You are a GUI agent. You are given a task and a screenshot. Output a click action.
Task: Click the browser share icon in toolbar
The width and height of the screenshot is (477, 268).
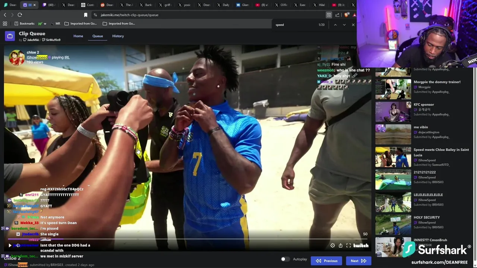(337, 15)
